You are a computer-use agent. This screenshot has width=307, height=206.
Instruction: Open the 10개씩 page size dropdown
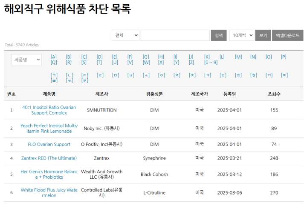pyautogui.click(x=242, y=35)
